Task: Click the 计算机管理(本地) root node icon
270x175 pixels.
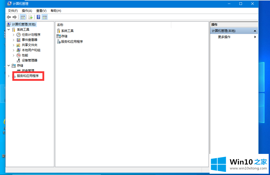Action: (x=8, y=24)
